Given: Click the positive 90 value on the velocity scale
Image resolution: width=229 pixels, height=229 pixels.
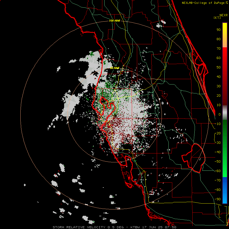Looking at the screenshot, I should coord(219,30).
